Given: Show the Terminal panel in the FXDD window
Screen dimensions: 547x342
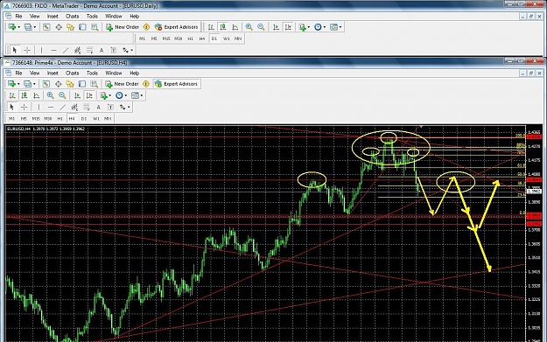Looking at the screenshot, I should tap(82, 27).
